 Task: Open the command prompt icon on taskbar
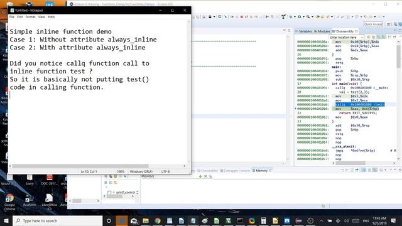240,220
